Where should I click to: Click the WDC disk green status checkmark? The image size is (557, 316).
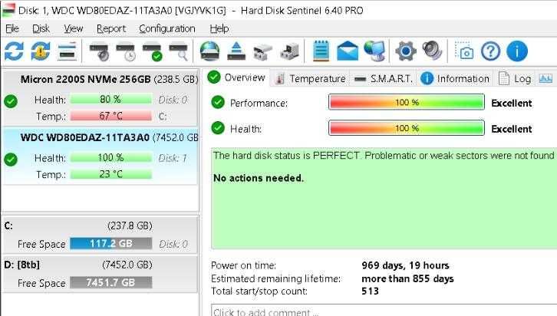(11, 160)
